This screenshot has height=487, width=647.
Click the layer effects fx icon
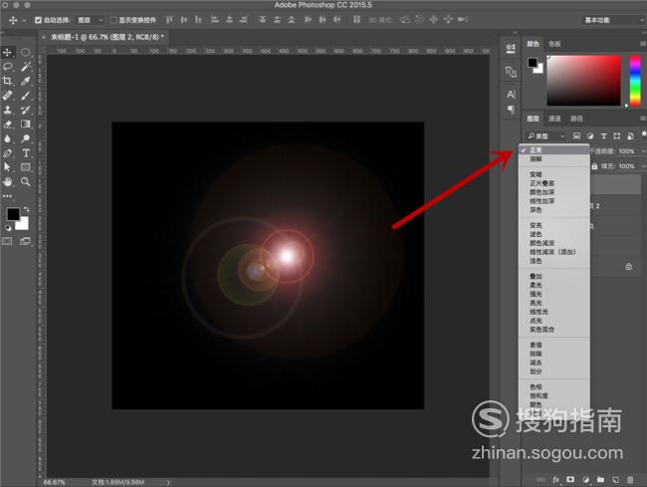point(555,480)
